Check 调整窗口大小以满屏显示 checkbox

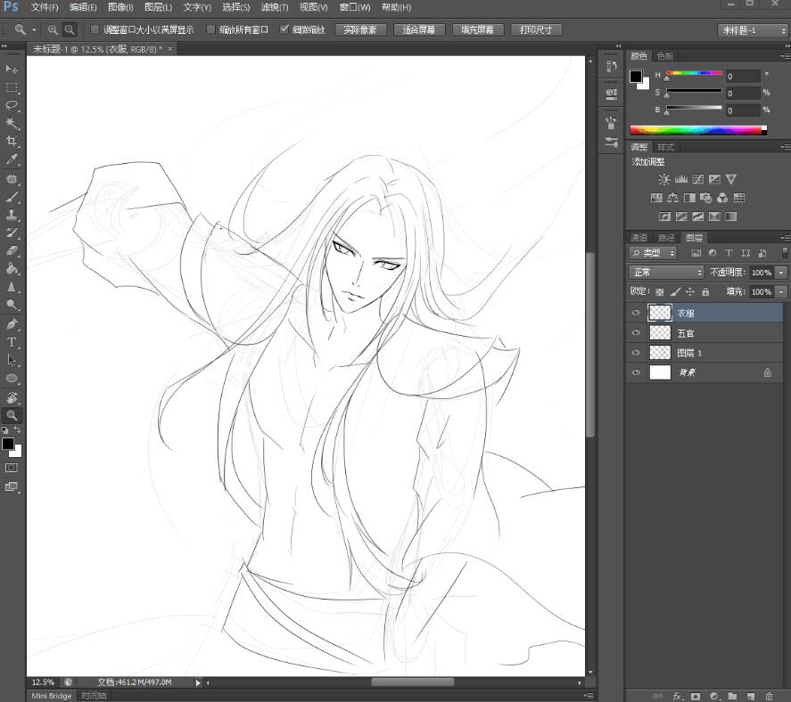[95, 29]
